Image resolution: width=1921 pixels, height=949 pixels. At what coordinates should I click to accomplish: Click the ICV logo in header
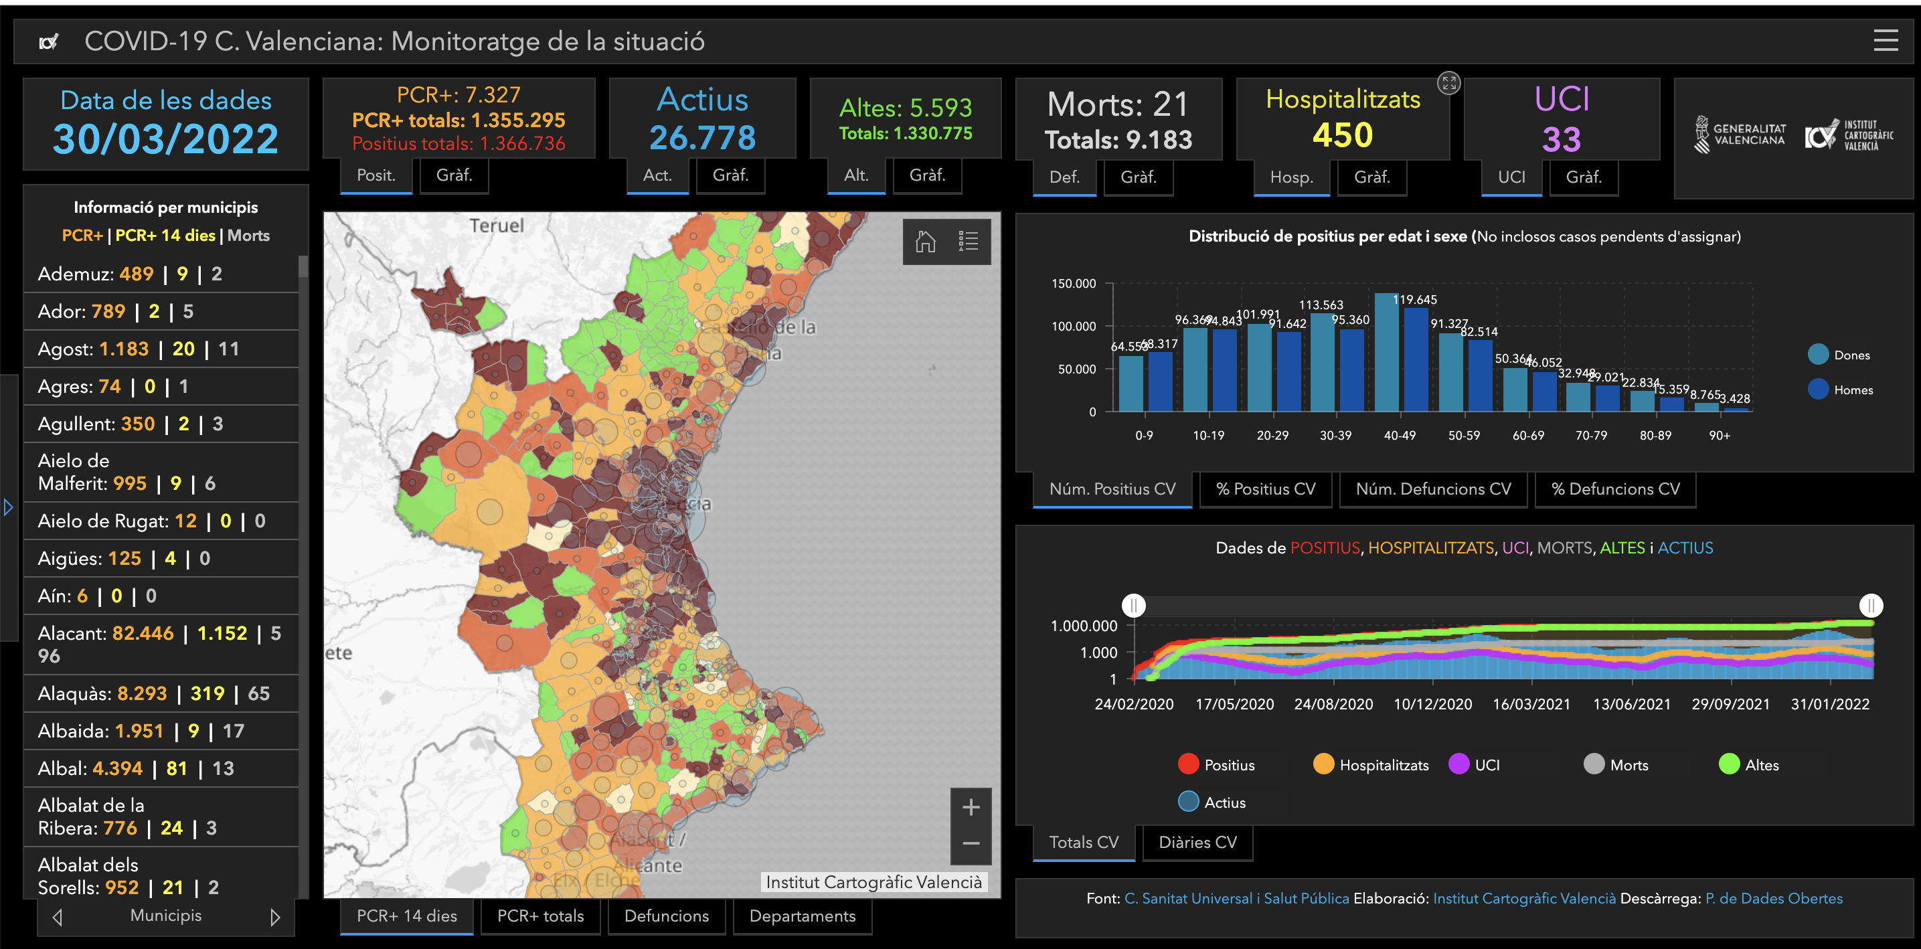(48, 41)
